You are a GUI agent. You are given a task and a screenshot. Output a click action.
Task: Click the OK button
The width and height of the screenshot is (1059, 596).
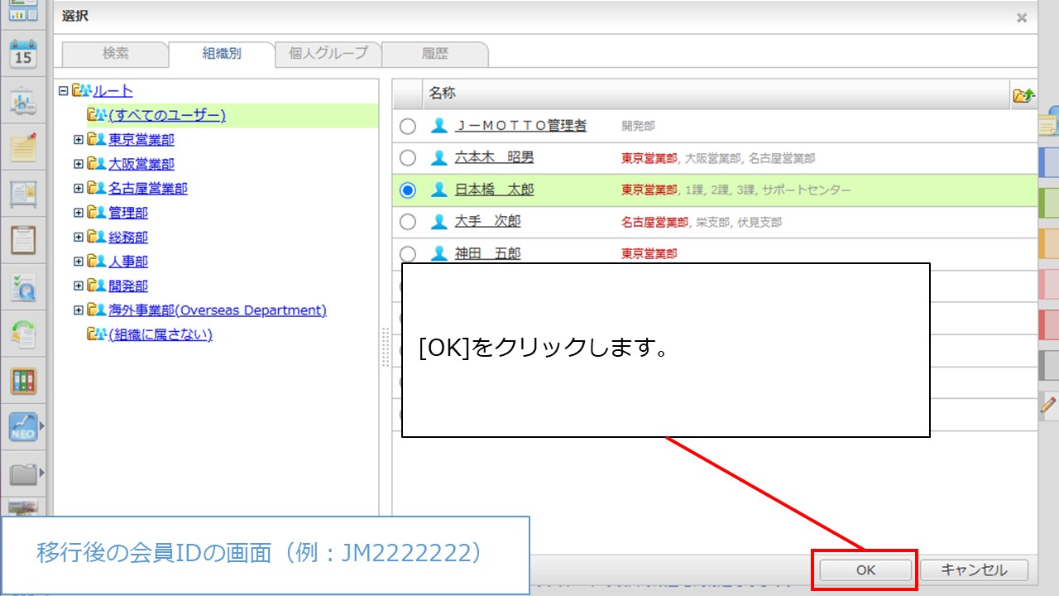pos(865,570)
